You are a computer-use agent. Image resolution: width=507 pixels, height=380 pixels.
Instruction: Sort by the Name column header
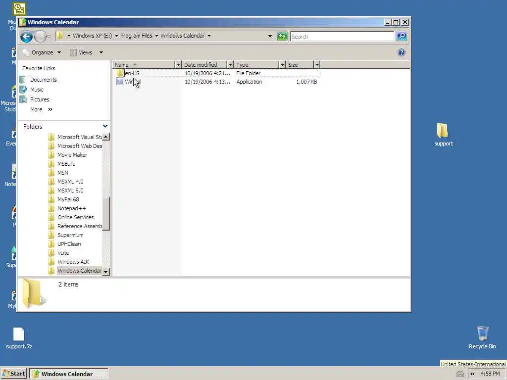pyautogui.click(x=144, y=65)
